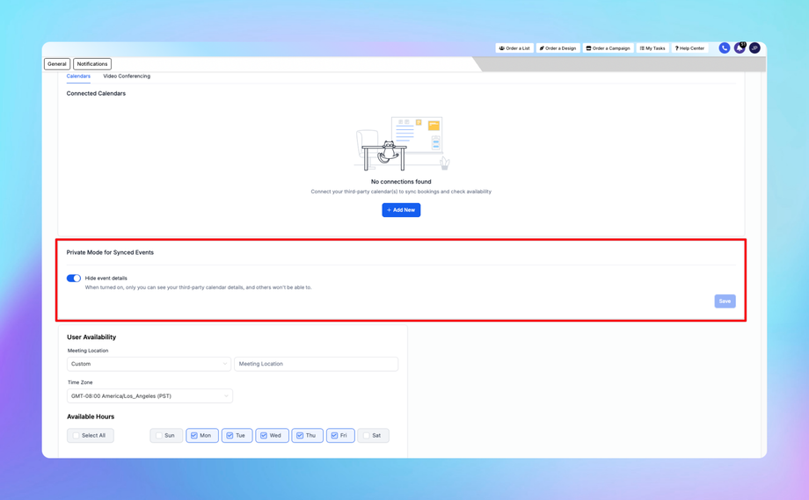
Task: Uncheck the Mon availability checkbox
Action: pyautogui.click(x=194, y=436)
